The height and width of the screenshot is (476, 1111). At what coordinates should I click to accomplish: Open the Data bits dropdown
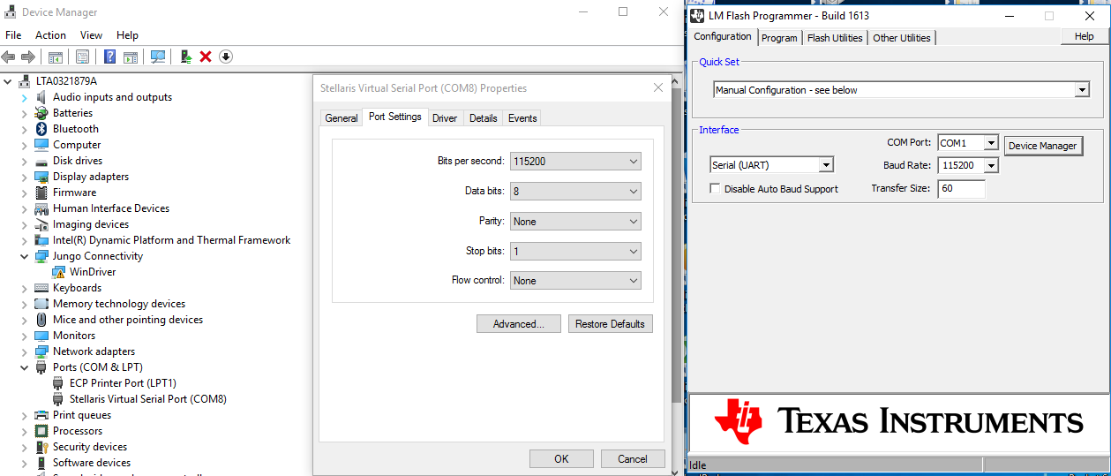575,191
